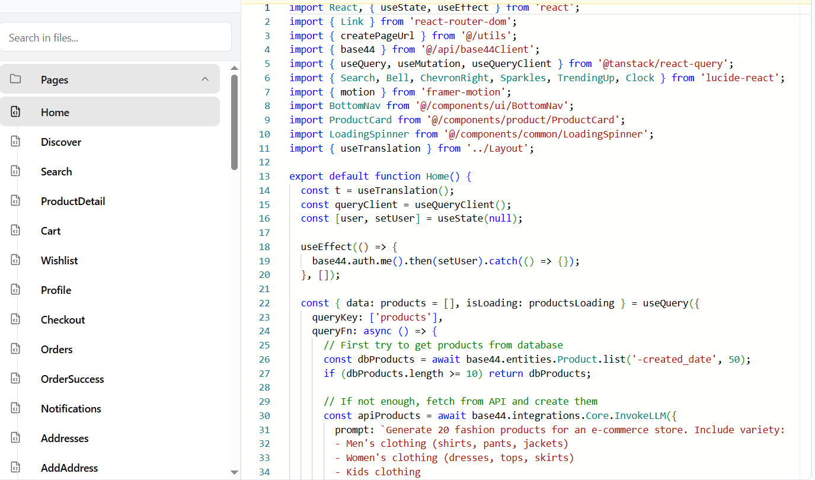Select the Addresses page file
Image resolution: width=815 pixels, height=480 pixels.
pos(65,438)
